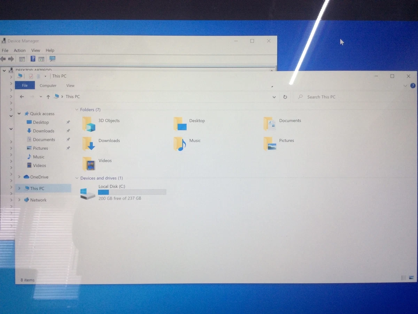Image resolution: width=418 pixels, height=314 pixels.
Task: Toggle console tree icon in Device Manager
Action: point(22,59)
